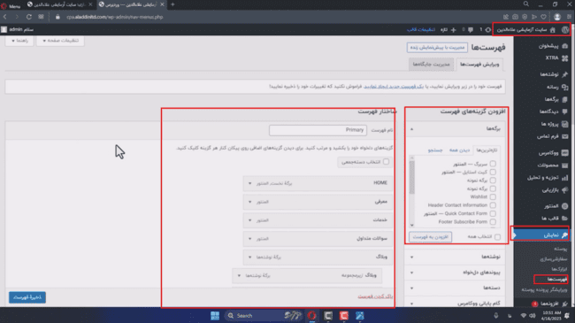Open the updates icon in admin bar
This screenshot has width=575, height=323.
click(488, 30)
